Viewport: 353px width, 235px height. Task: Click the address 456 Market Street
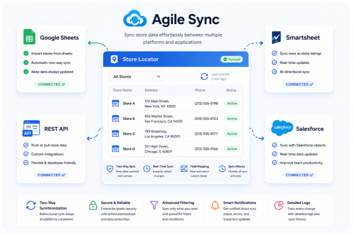tap(164, 119)
